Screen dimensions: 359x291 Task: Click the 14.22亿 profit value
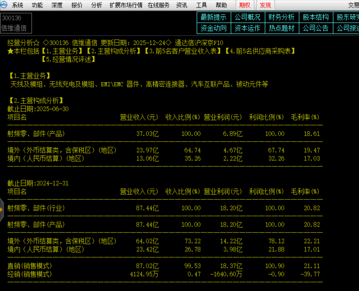click(x=231, y=241)
